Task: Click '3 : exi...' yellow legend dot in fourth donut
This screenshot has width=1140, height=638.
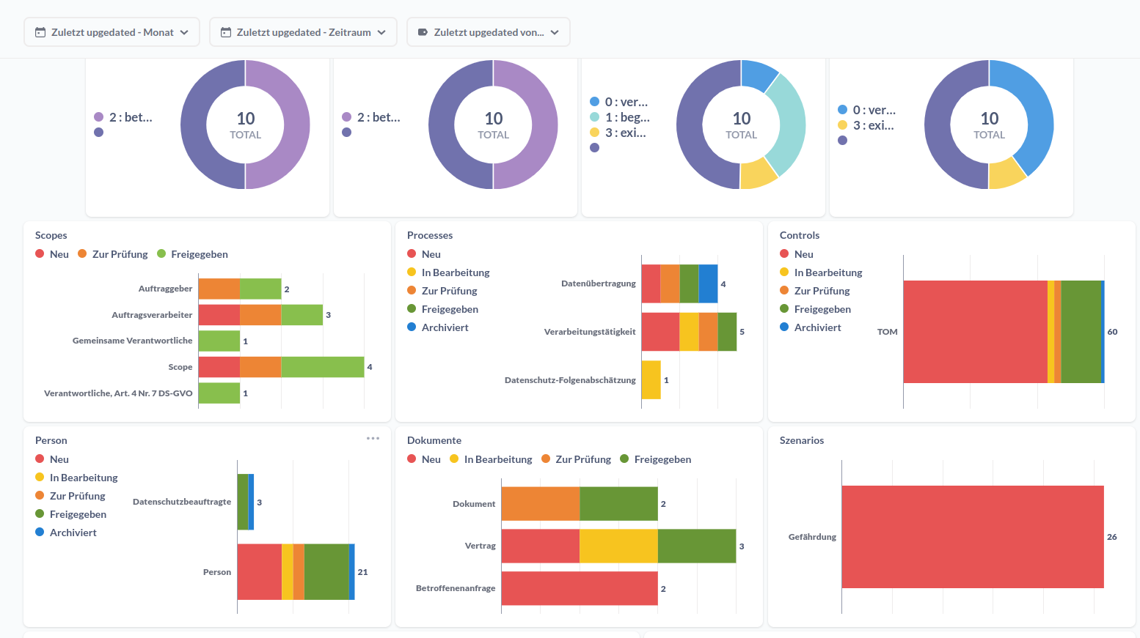Action: tap(842, 125)
